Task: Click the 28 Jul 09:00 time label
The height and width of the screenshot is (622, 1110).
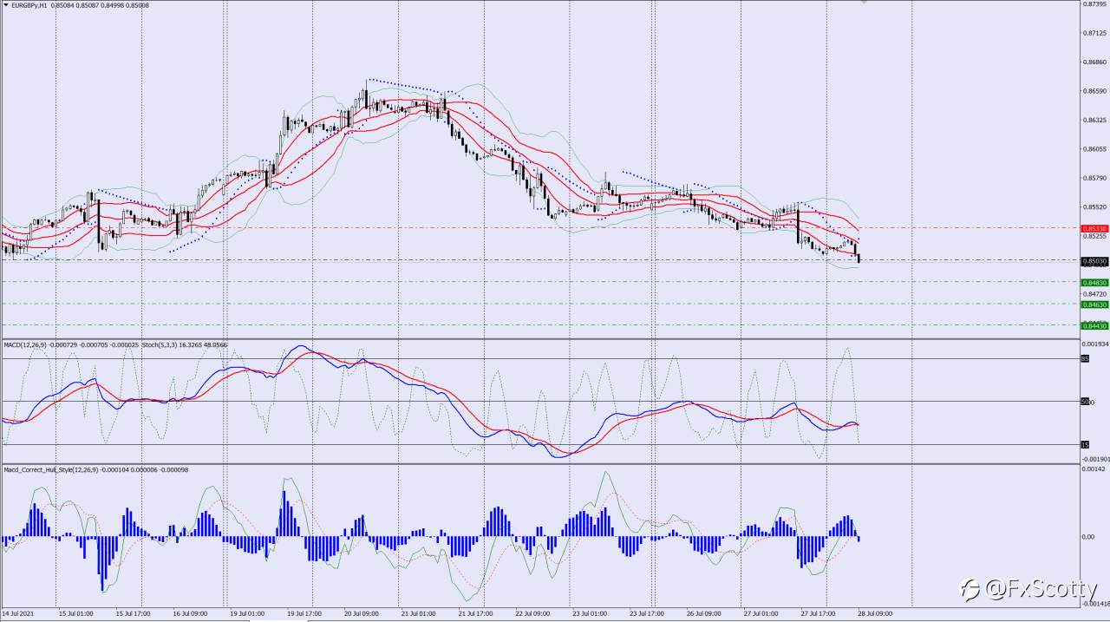Action: pos(874,613)
